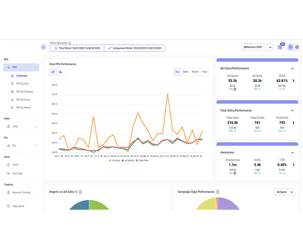
Task: Click the Ad Spend gray change icon
Action: tap(235, 89)
